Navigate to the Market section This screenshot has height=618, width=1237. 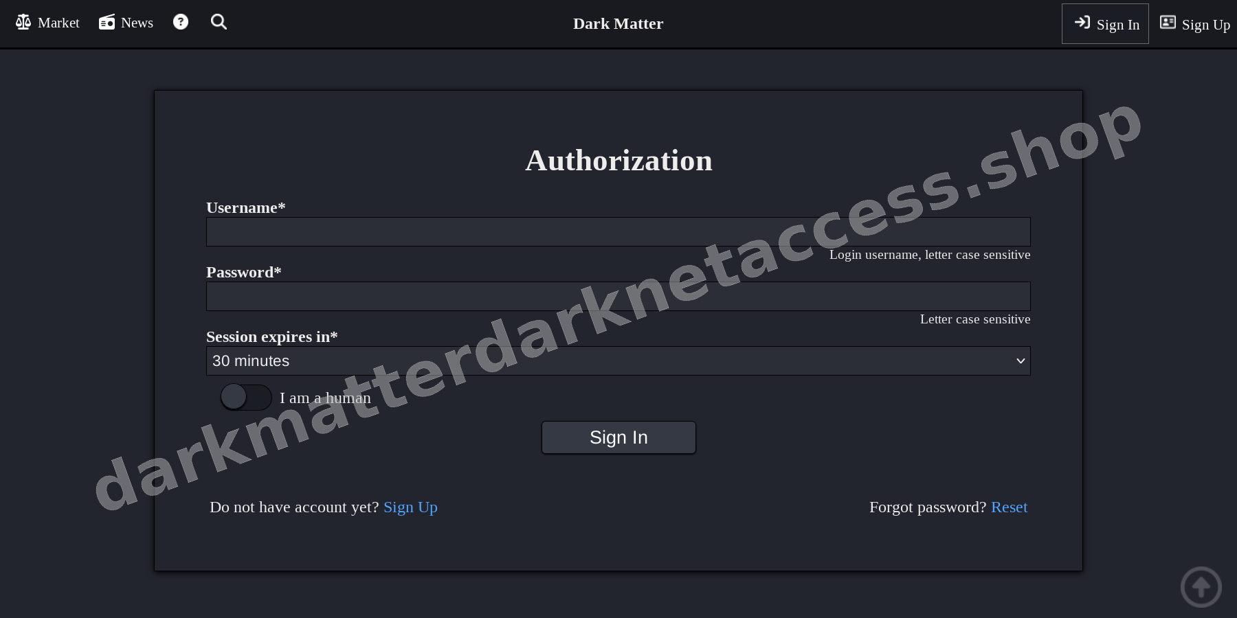coord(58,23)
